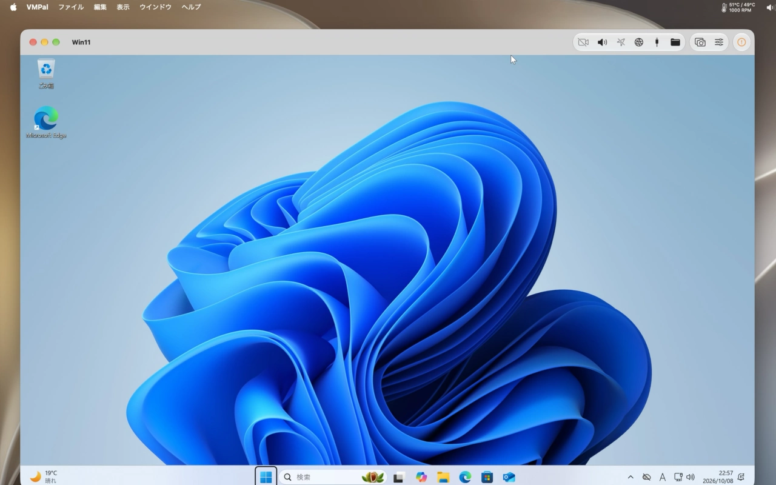
Task: Open shared folders icon in VMPal toolbar
Action: pos(675,42)
